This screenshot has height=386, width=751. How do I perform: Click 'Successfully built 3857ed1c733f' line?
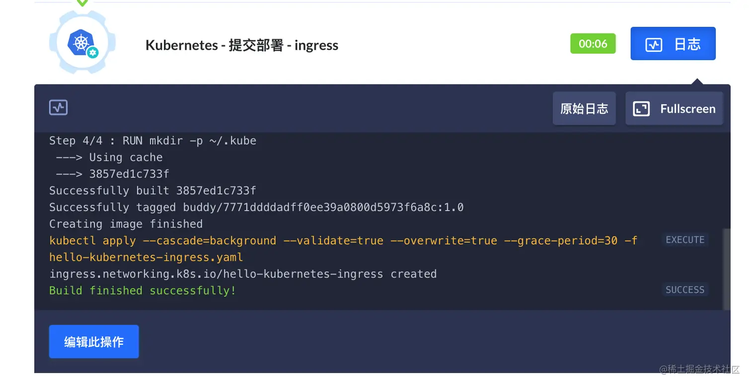coord(152,191)
